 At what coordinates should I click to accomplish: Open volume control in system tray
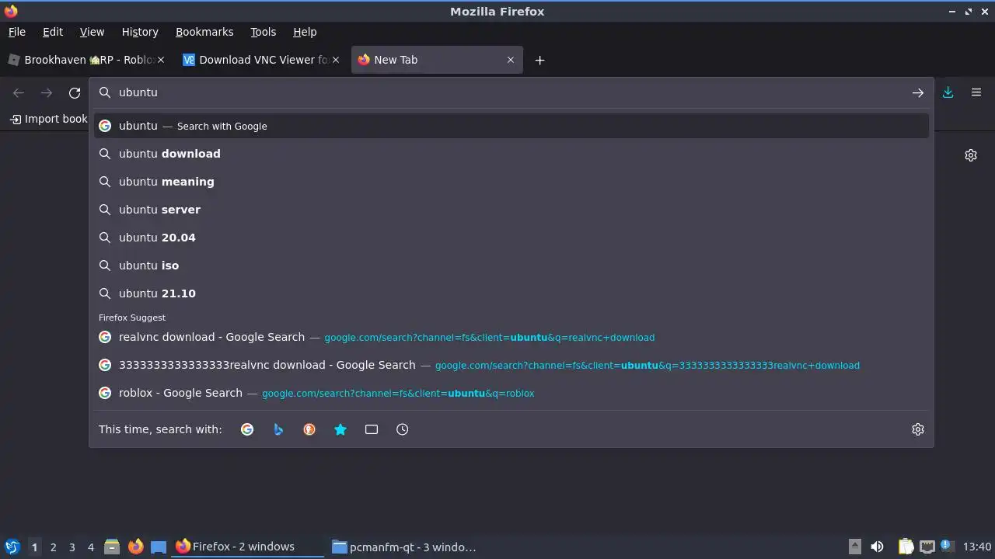click(x=877, y=547)
